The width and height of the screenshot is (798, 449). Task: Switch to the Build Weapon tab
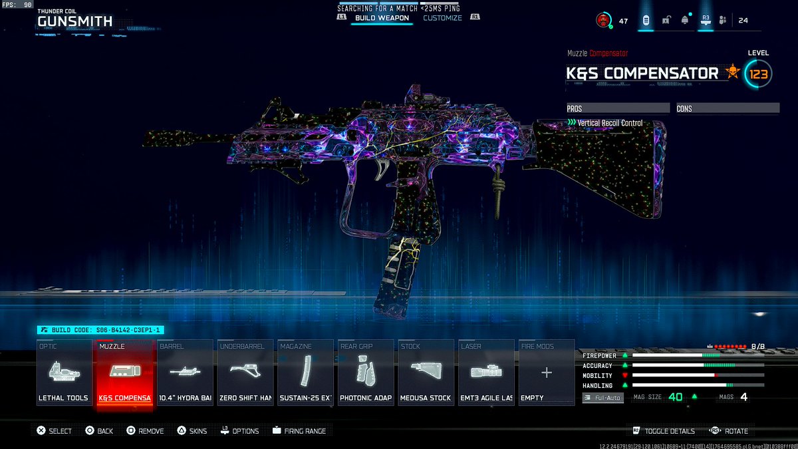(x=382, y=18)
